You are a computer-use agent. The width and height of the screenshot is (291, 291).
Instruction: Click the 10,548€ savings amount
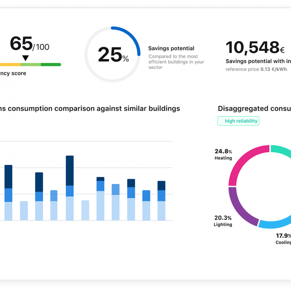coord(255,47)
